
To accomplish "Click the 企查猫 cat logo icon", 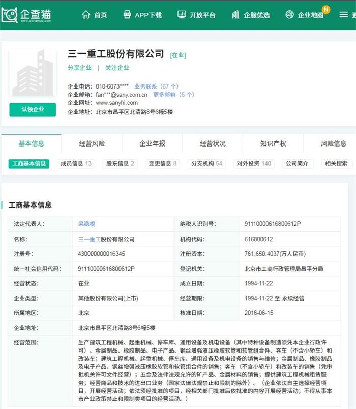I will (x=9, y=15).
